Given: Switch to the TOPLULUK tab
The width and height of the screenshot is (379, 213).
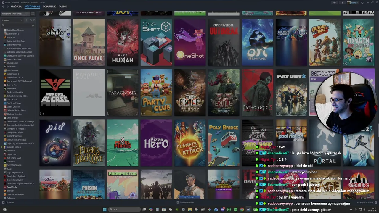Looking at the screenshot, I should (49, 7).
